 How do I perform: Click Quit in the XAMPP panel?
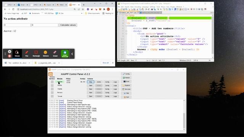tap(126, 97)
